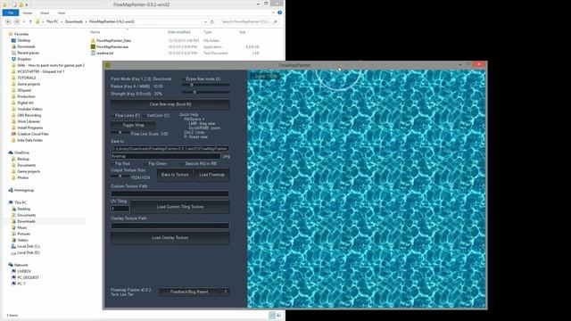
Task: Click Load Flowmap button
Action: pos(211,175)
